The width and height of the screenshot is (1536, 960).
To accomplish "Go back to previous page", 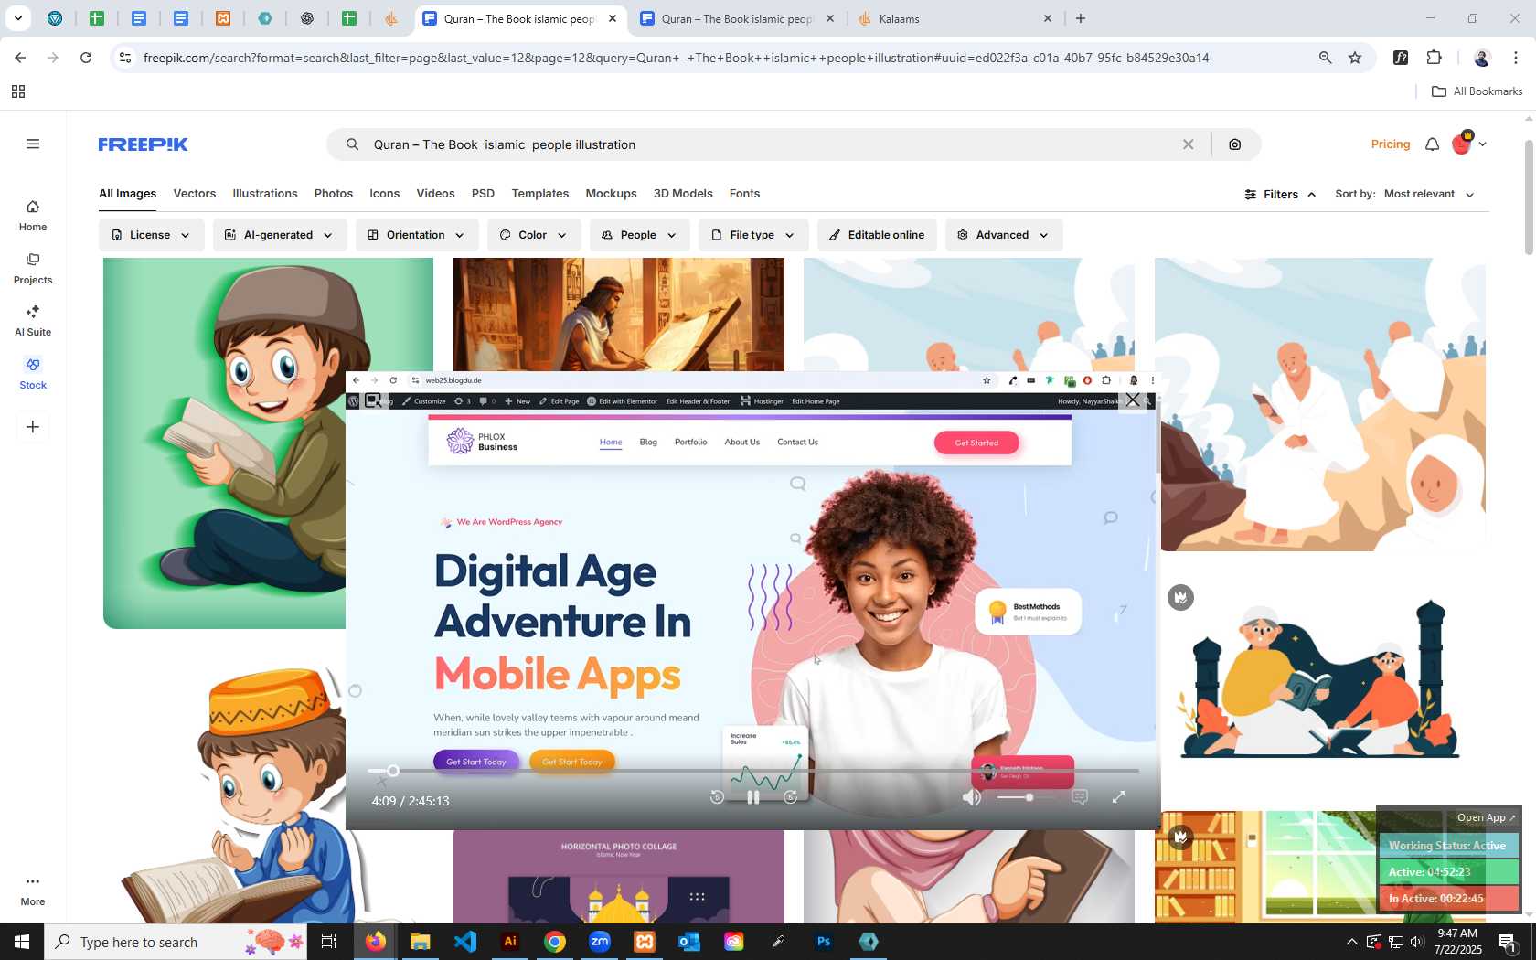I will tap(20, 58).
